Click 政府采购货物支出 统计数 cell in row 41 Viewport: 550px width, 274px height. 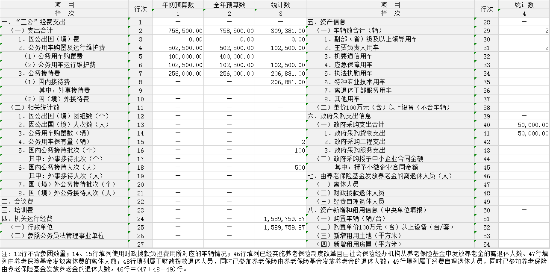point(524,133)
